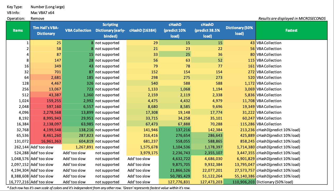The image size is (334, 191).
Task: Click the 16,777,216 items row label
Action: click(x=18, y=182)
